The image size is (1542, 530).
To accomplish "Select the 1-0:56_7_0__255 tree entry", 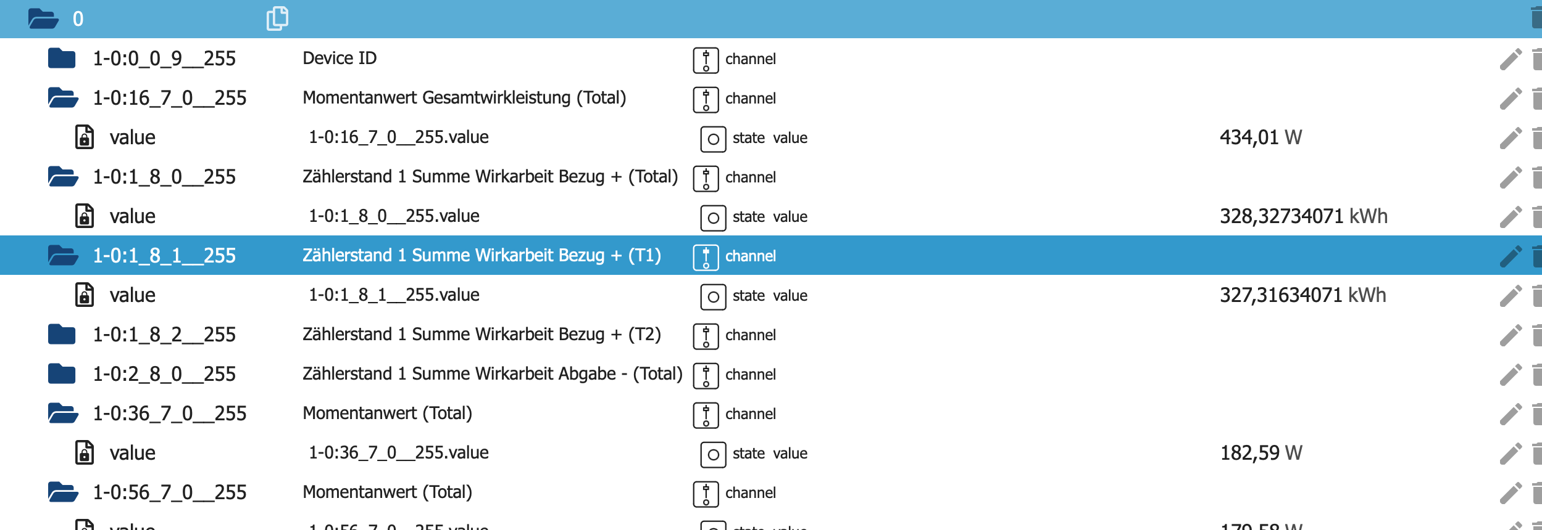I will click(x=169, y=492).
